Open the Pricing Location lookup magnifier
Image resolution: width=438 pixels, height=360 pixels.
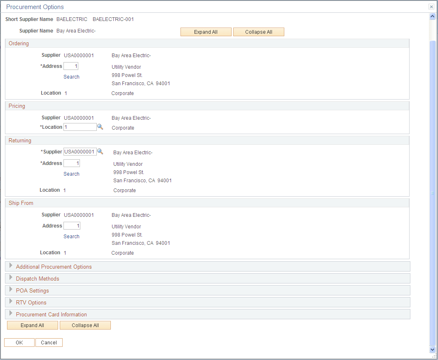100,127
